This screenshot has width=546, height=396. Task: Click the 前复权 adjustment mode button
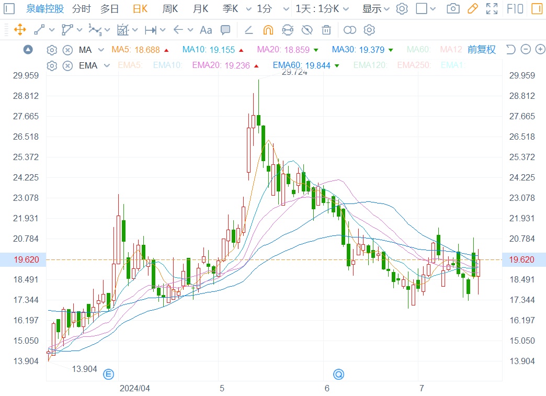coord(482,50)
